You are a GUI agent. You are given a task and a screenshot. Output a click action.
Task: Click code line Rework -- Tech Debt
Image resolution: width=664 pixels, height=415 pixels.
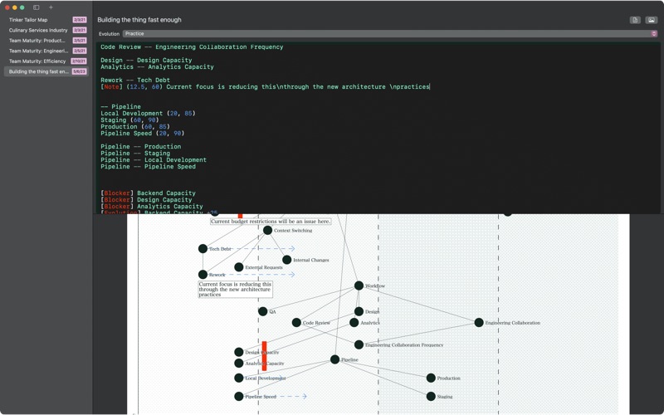pos(135,80)
